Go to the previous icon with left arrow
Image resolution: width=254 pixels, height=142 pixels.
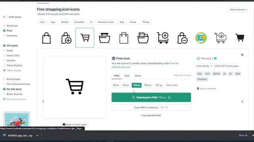click(x=43, y=101)
